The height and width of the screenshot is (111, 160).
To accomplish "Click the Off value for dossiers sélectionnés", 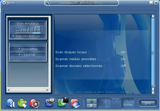I will coord(123,66).
